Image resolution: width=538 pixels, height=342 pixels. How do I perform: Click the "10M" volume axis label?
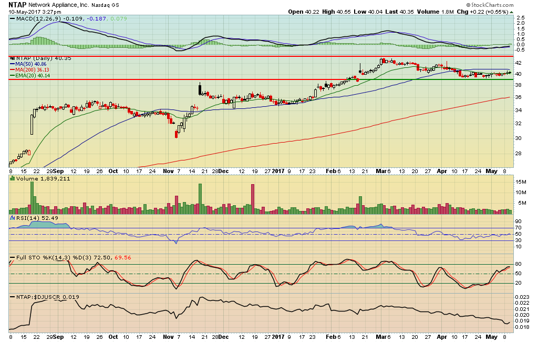(521, 193)
